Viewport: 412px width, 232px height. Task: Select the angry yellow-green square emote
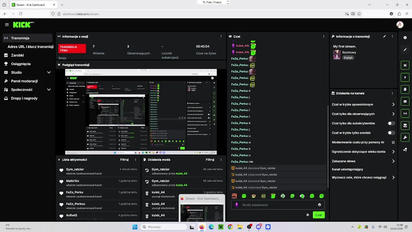pyautogui.click(x=263, y=196)
